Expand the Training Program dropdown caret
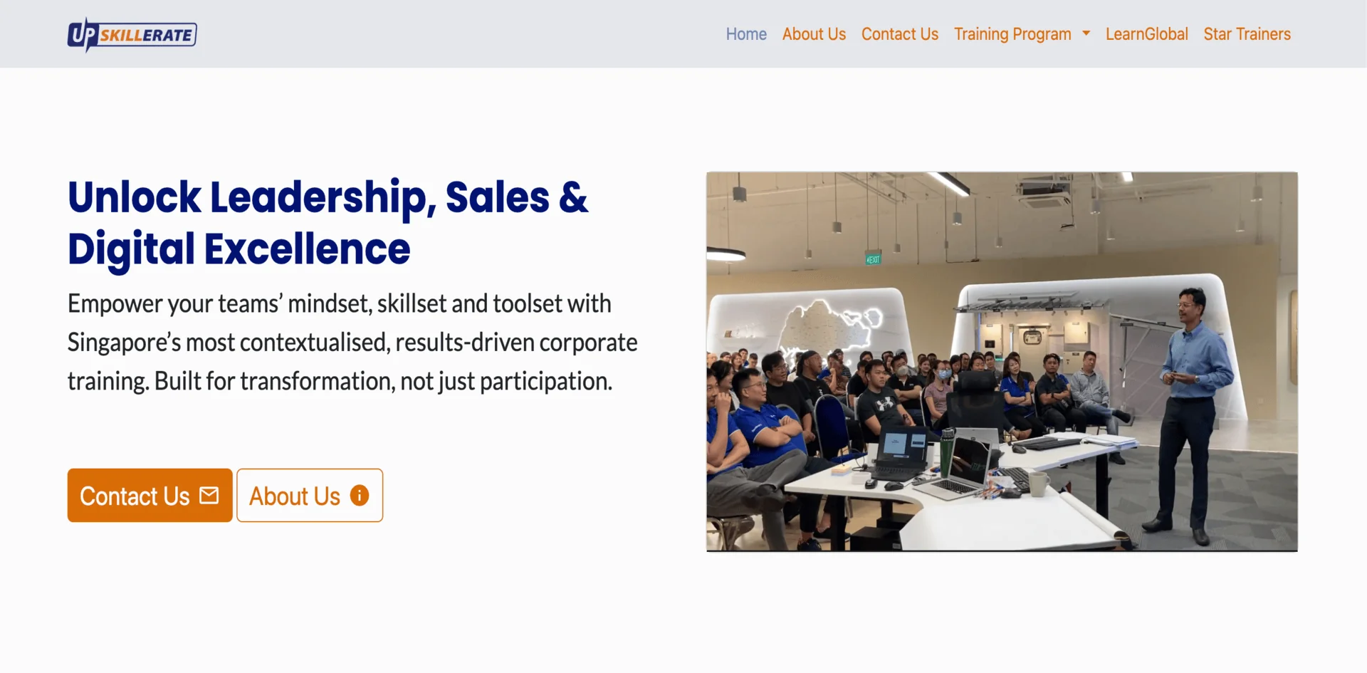 [x=1086, y=33]
